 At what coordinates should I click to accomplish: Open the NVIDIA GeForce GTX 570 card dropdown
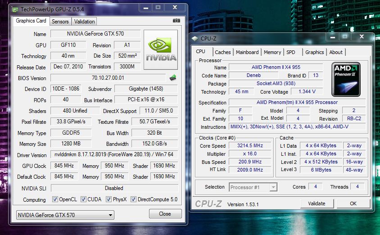pos(65,215)
